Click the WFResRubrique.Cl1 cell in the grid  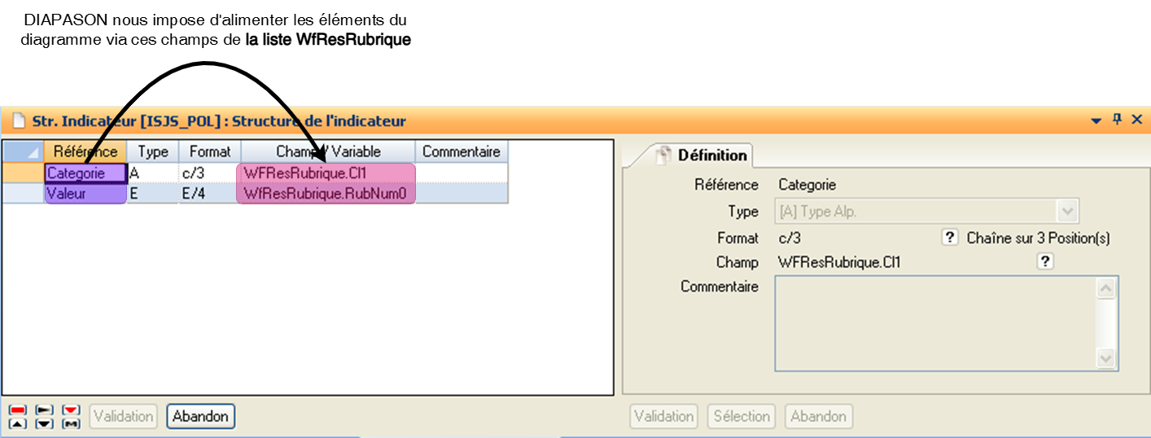coord(326,173)
